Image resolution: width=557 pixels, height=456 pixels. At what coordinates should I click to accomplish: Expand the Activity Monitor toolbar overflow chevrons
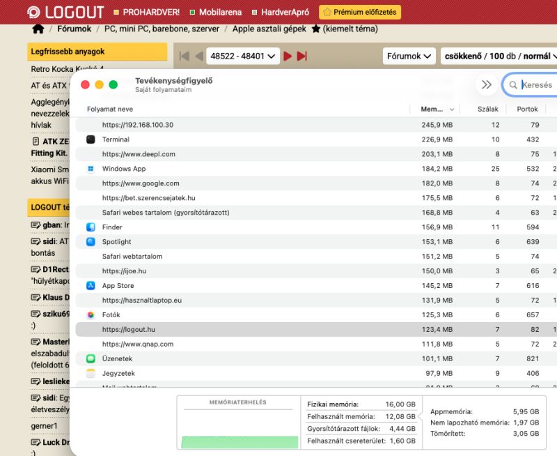[x=486, y=84]
